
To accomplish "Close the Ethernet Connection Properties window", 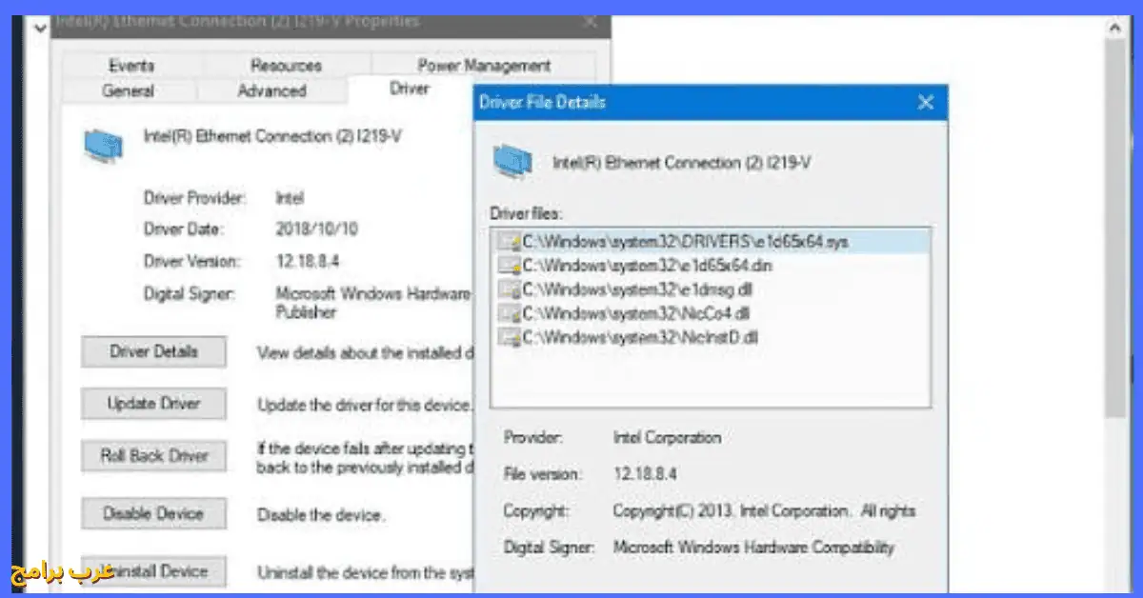I will click(x=591, y=21).
